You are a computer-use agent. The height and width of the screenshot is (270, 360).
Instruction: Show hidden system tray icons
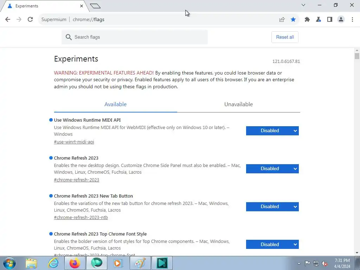click(x=299, y=263)
